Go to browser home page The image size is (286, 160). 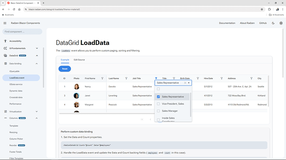pos(19,9)
